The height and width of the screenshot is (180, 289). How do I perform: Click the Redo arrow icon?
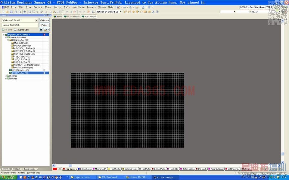(x=84, y=12)
